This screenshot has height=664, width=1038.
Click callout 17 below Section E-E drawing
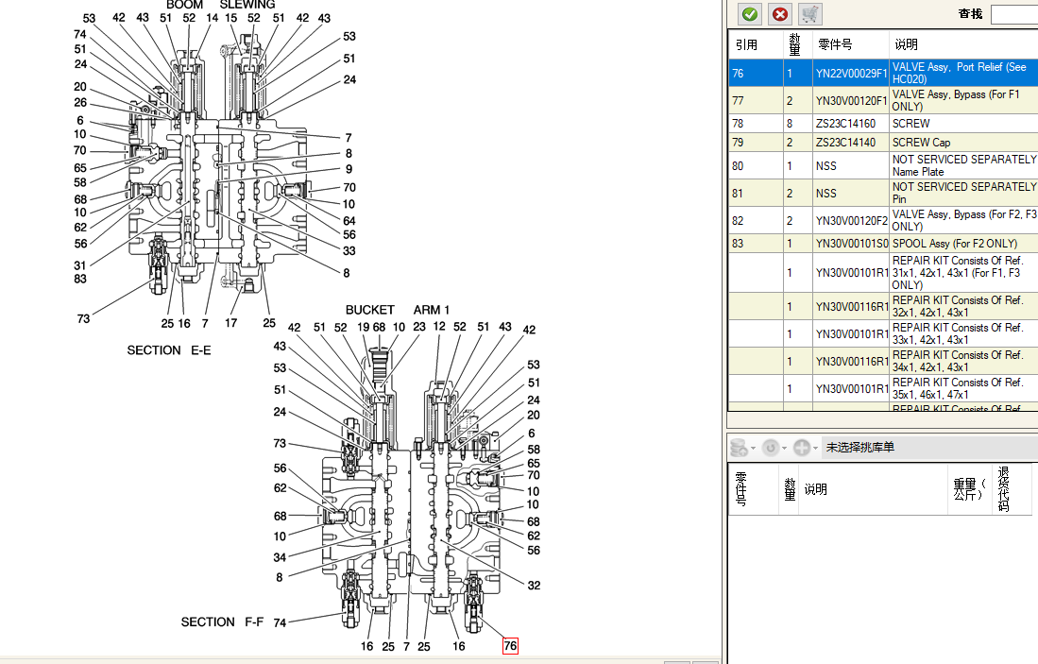tap(231, 323)
